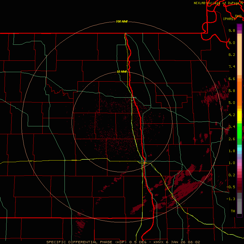Click the KMVX station ID in the caption

coord(159,242)
